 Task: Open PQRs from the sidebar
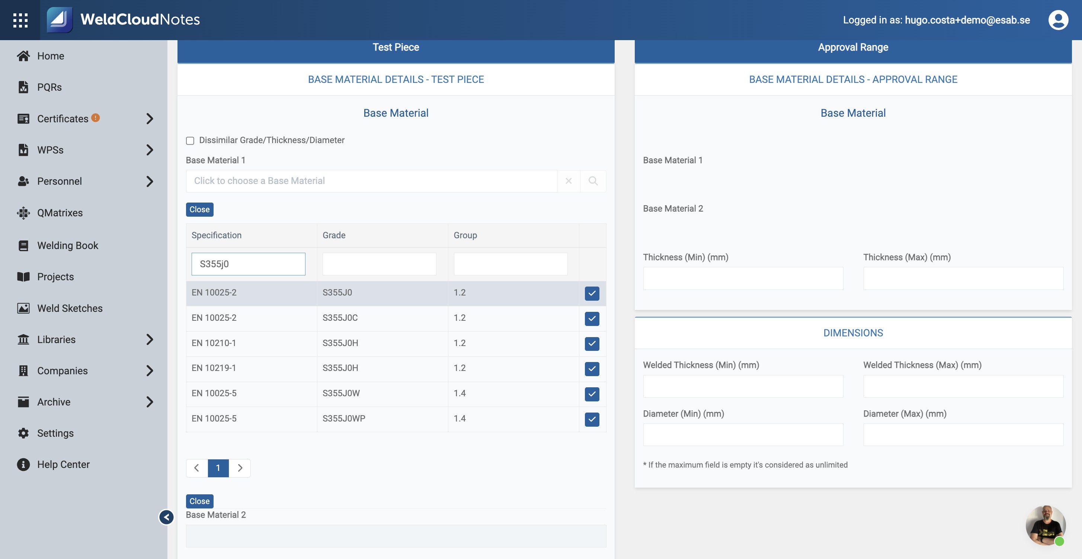49,87
